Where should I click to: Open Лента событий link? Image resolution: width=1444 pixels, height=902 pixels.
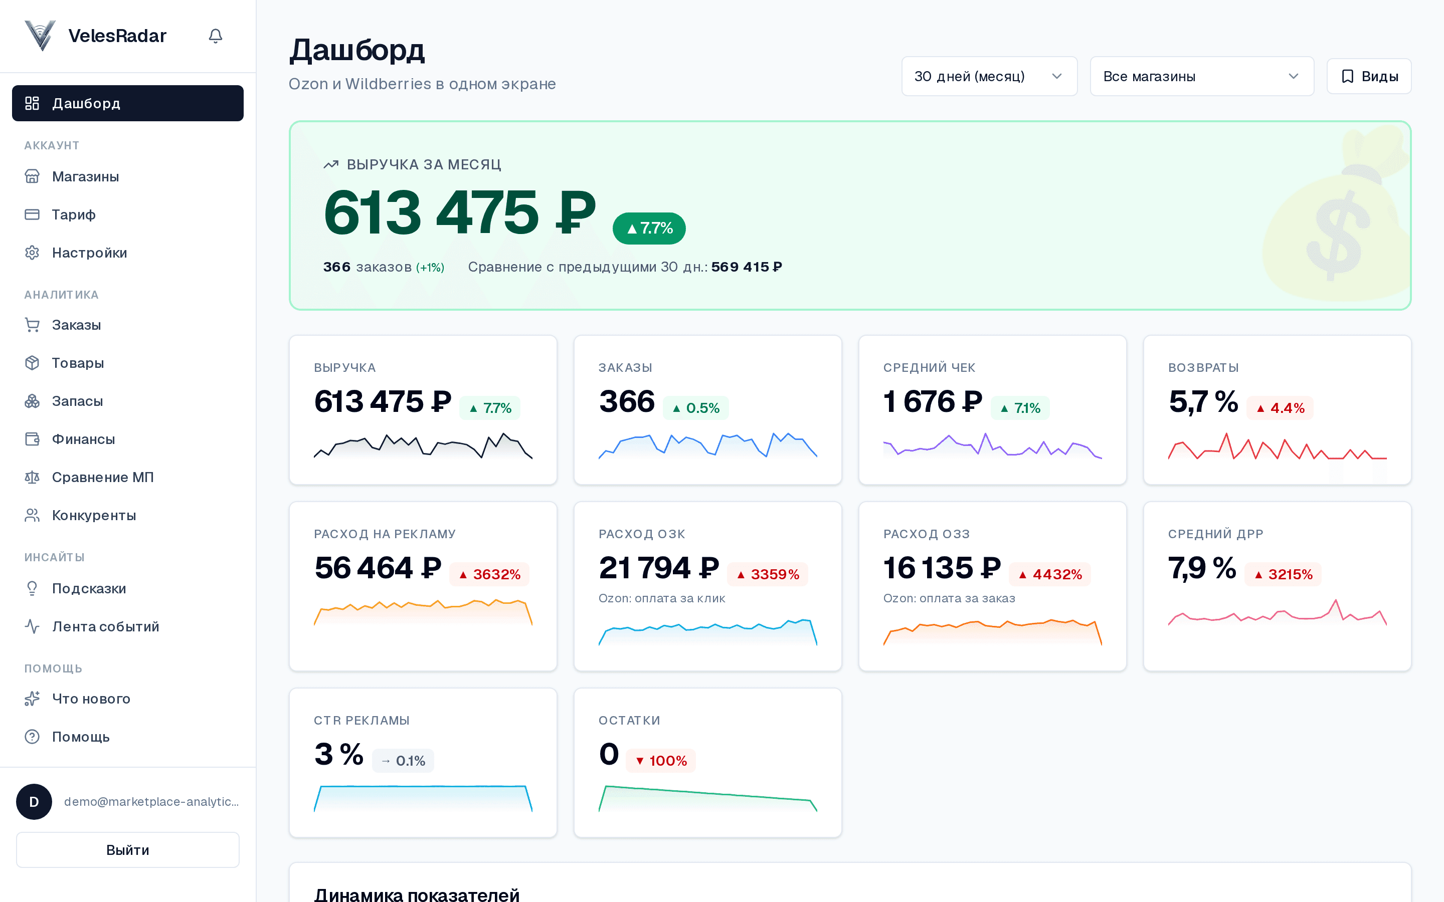click(128, 626)
